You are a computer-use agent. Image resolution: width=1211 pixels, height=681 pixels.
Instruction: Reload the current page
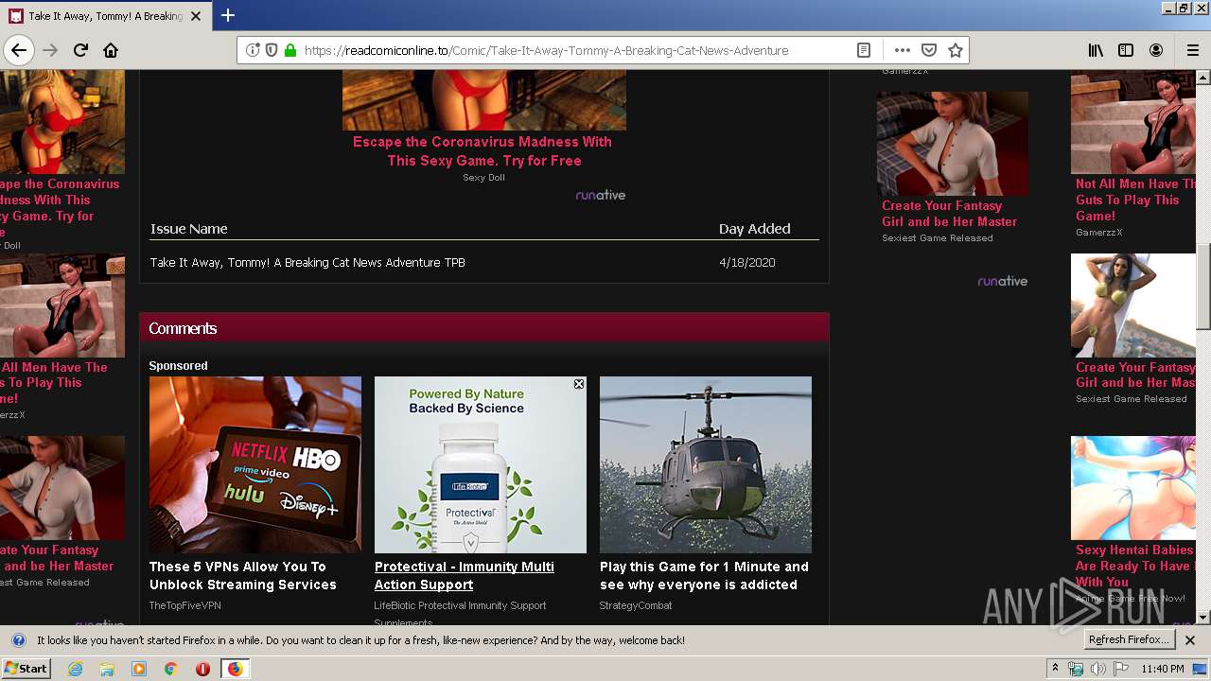(80, 50)
